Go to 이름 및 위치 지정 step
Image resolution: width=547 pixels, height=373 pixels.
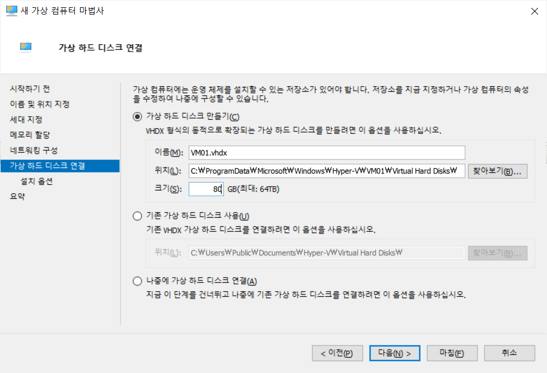(x=40, y=104)
